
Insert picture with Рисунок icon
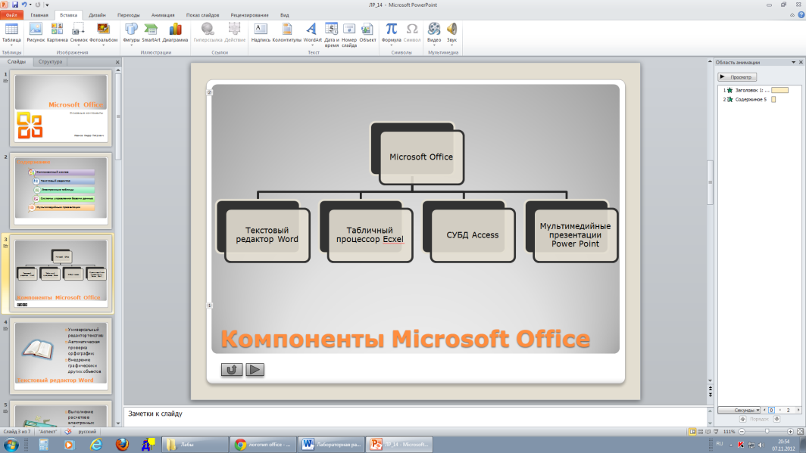point(36,33)
